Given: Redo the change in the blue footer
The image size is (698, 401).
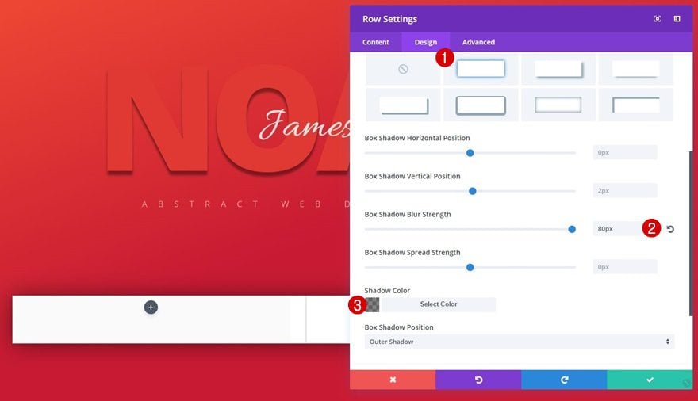Looking at the screenshot, I should tap(564, 380).
